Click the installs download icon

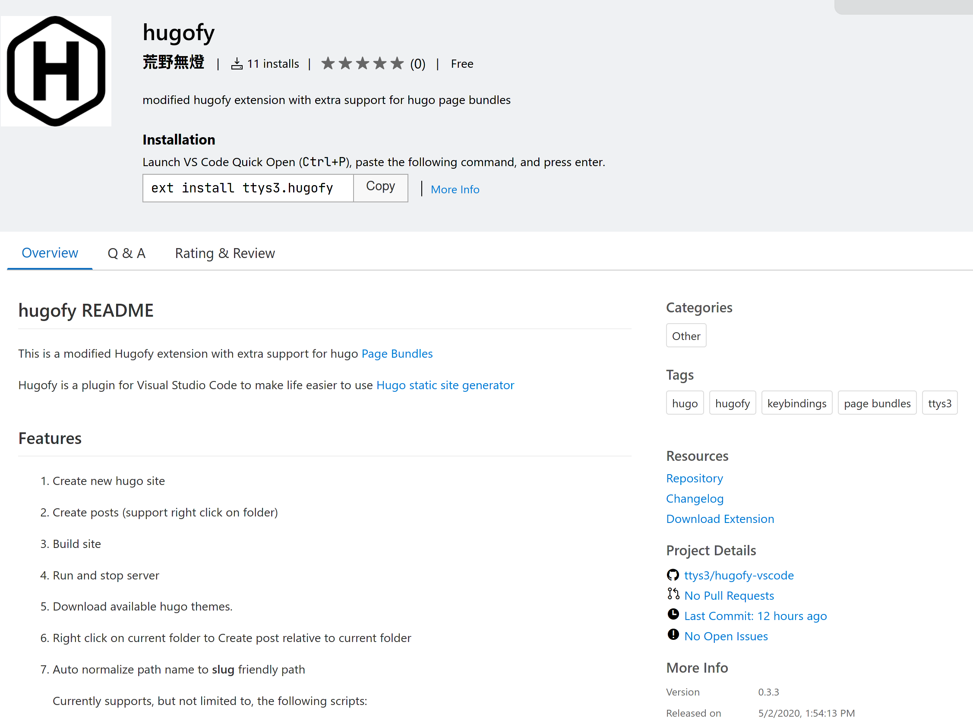click(x=237, y=64)
